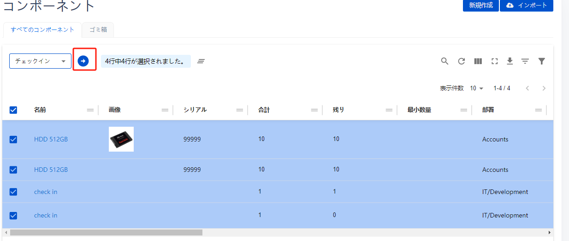Click the インポート button

527,5
